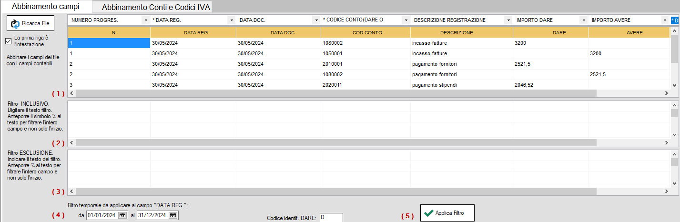Open the IMPORTO AVERE dropdown
Screen dimensions: 680x222
664,20
